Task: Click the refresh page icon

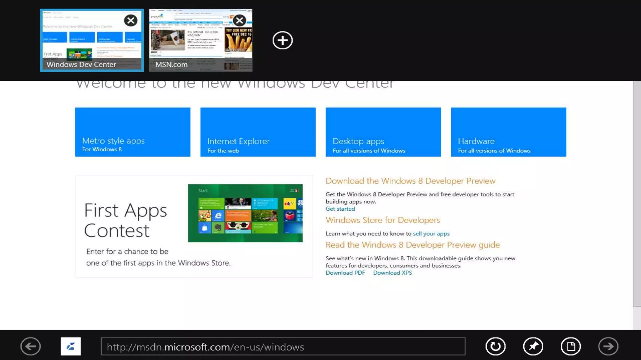Action: pos(495,346)
